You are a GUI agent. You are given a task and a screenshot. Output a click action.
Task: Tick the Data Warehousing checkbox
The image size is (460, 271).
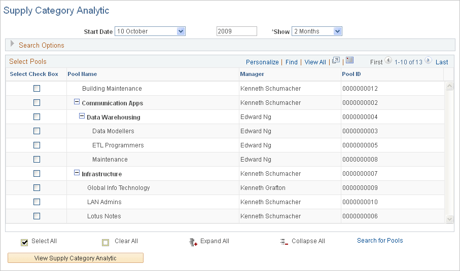37,117
